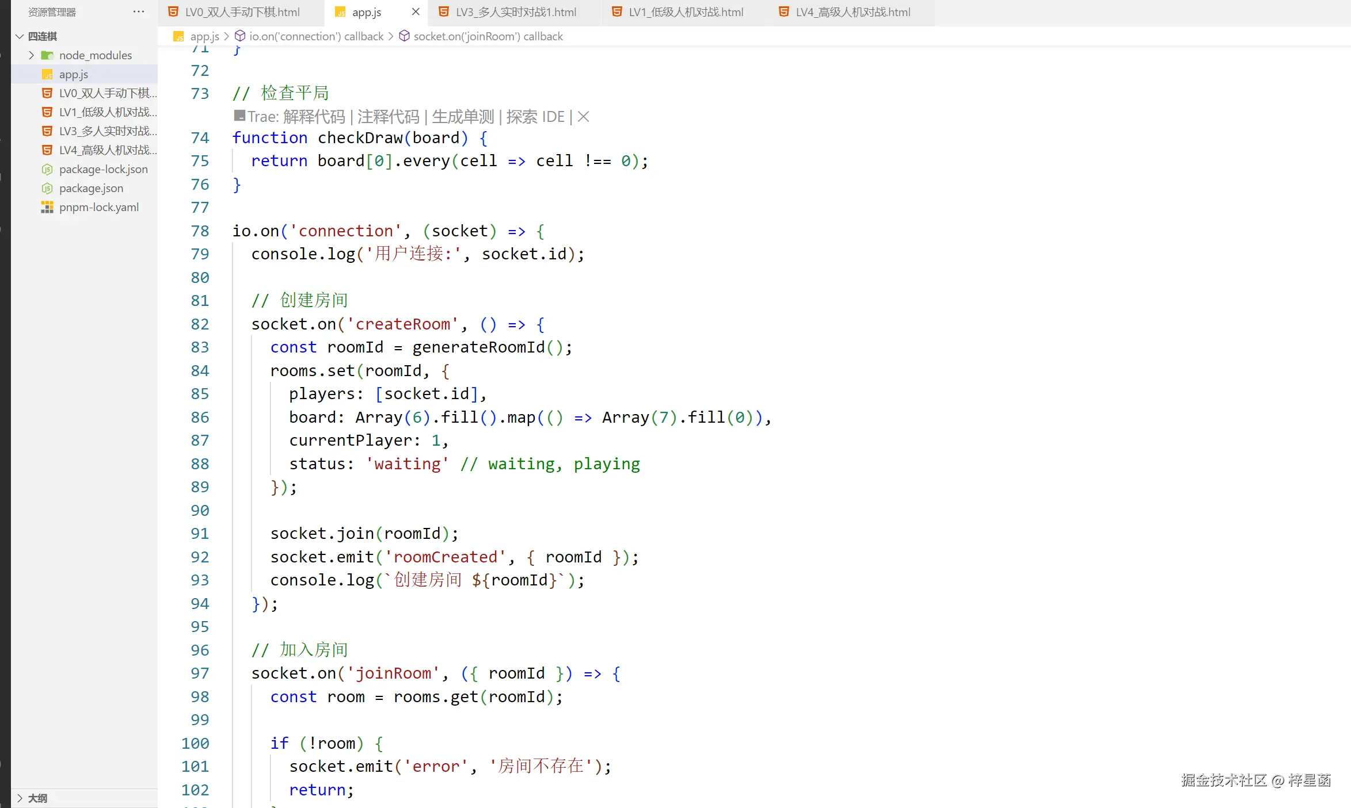Click the 注释代码 code lens link

click(x=388, y=117)
